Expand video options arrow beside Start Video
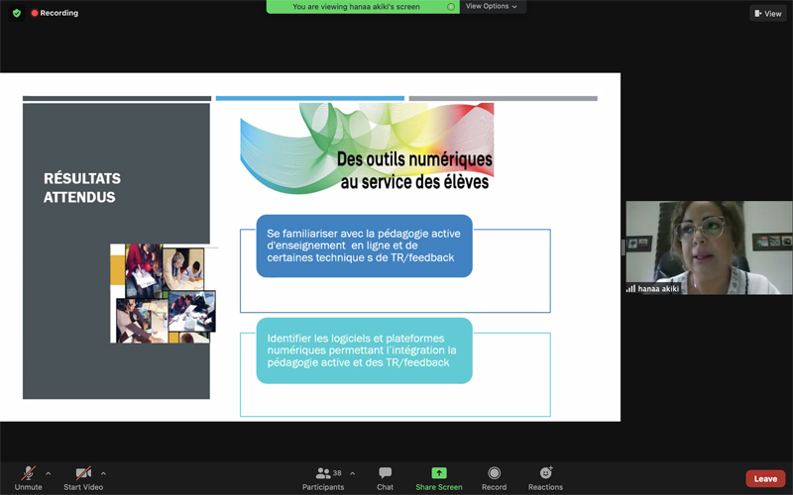 [x=103, y=473]
